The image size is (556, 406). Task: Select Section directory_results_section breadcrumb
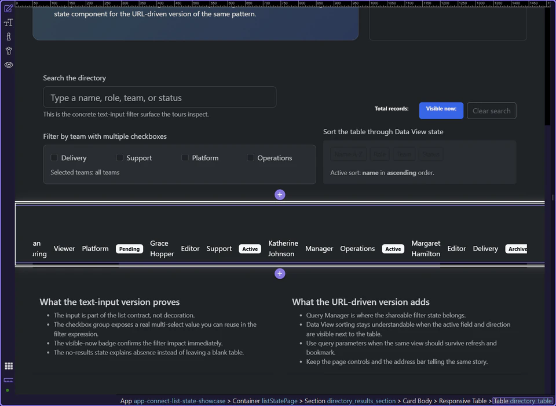pos(350,401)
